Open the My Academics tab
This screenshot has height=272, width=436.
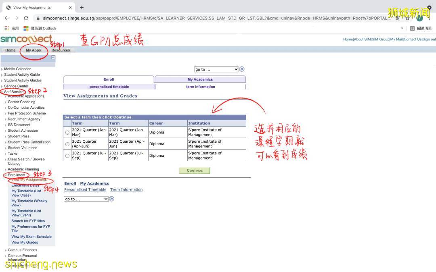click(x=200, y=79)
